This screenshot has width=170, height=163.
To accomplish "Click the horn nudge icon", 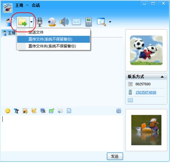I will coord(34,111).
